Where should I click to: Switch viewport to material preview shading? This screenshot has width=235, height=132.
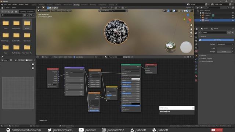[187, 11]
